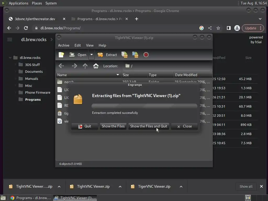This screenshot has height=201, width=268.
Task: Click the up-one-level arrow icon
Action: 85,66
